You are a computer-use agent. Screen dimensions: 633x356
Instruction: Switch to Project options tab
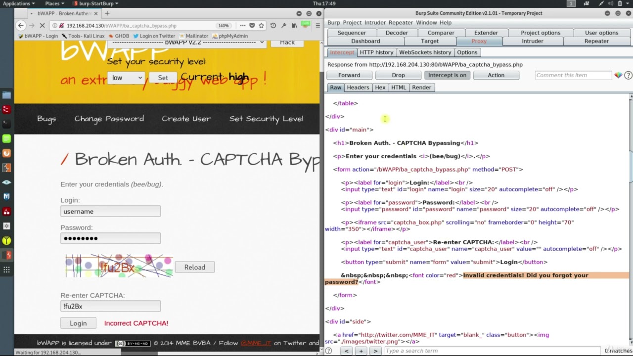tap(541, 33)
